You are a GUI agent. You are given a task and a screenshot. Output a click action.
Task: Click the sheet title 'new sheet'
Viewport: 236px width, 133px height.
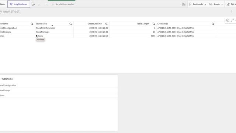tap(11, 11)
